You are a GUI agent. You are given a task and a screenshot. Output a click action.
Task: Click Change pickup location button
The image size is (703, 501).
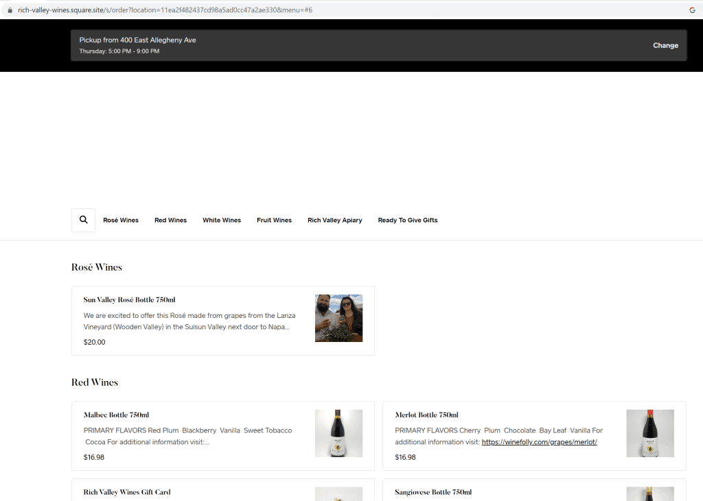[x=665, y=45]
